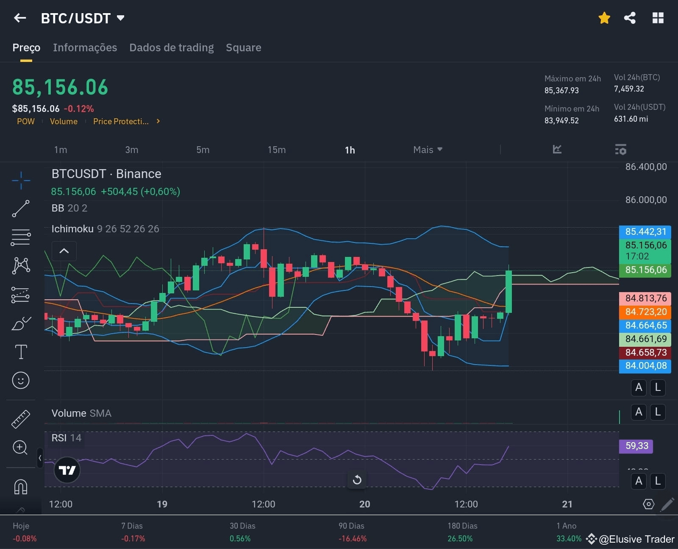Expand the toolbar bottom chevron

click(21, 510)
